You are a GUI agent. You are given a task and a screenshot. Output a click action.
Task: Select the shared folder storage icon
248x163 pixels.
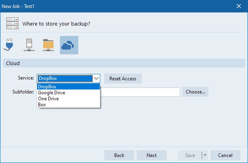(48, 45)
